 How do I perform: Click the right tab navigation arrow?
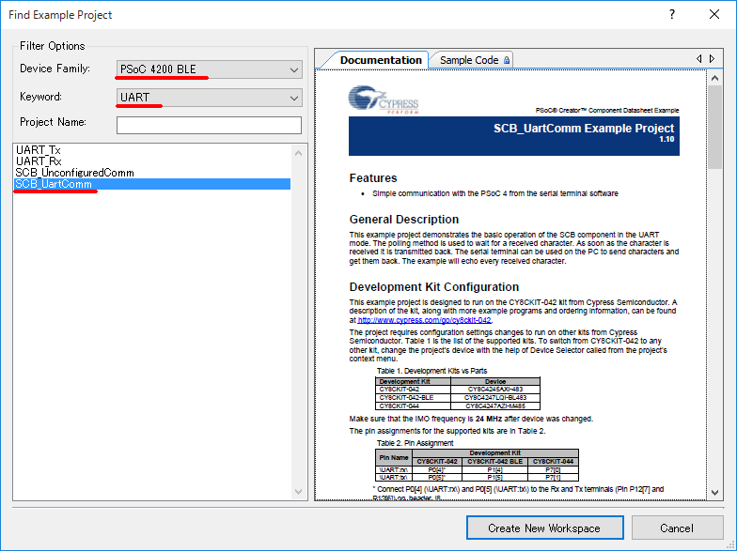[713, 58]
